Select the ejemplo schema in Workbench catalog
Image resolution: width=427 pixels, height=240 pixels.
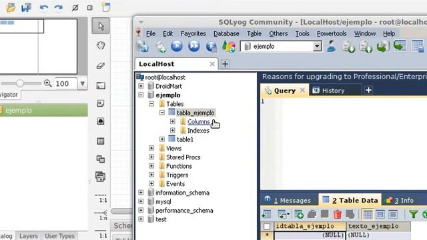43,110
